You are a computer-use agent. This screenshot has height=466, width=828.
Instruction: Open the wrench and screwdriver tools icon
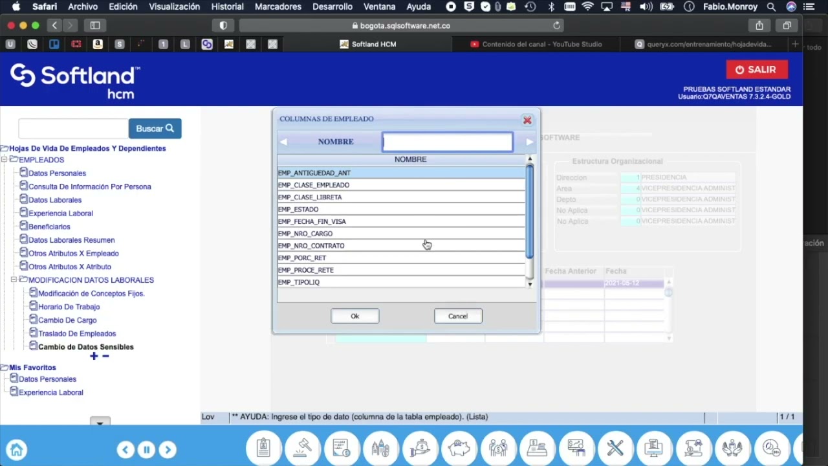point(615,448)
